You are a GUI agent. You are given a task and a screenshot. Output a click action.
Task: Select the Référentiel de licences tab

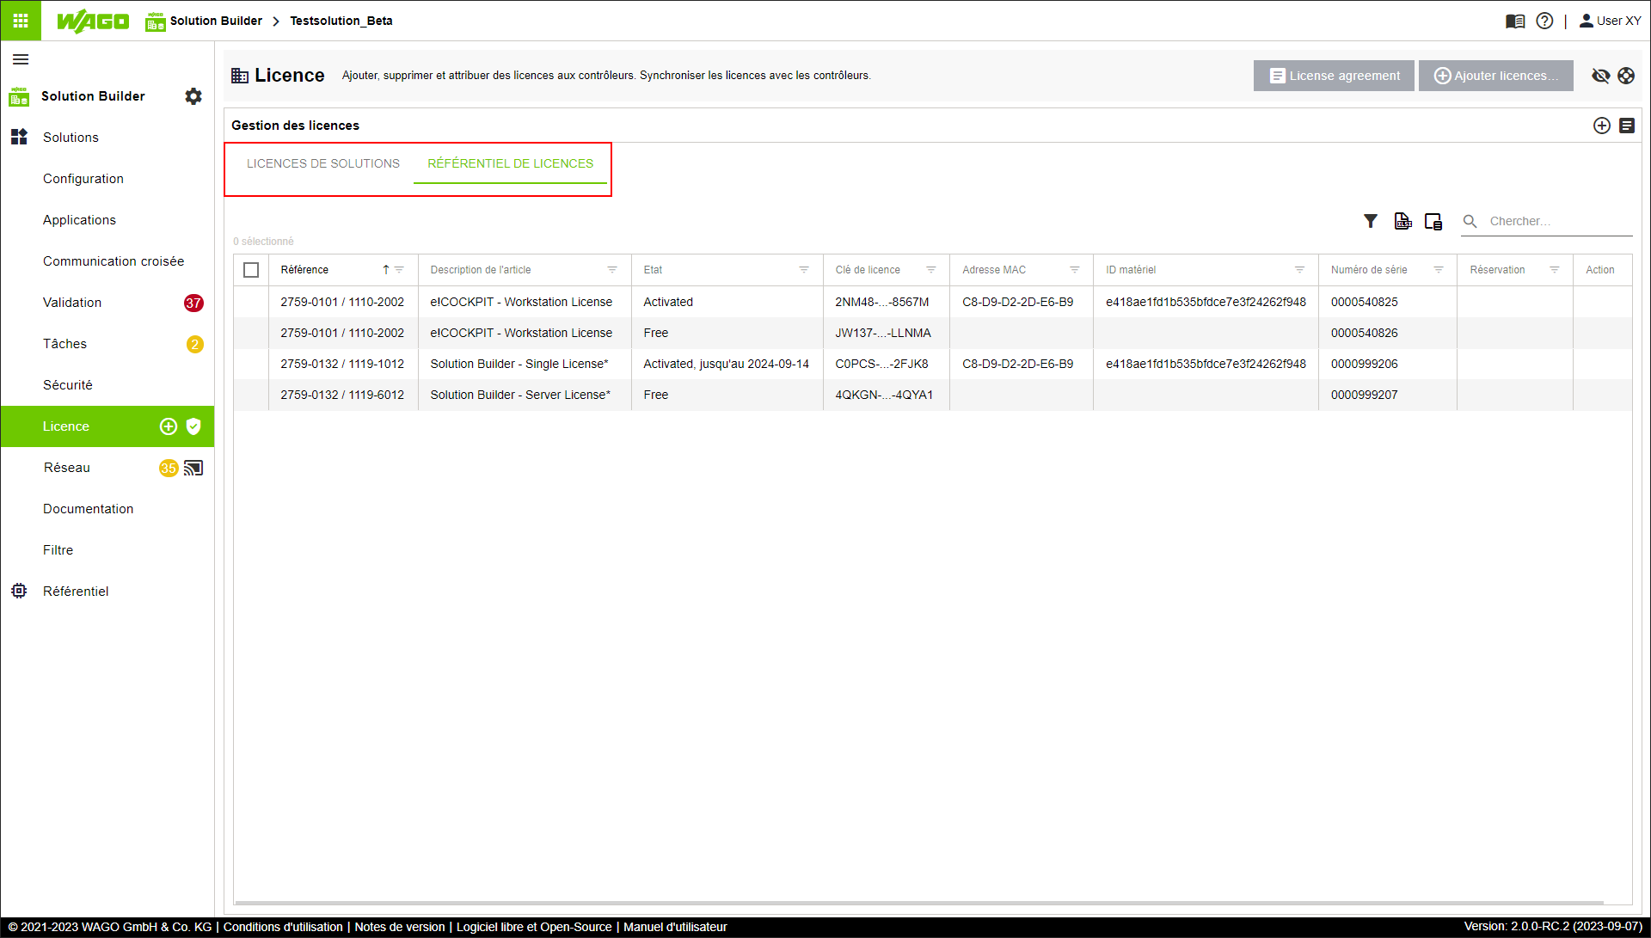(511, 163)
